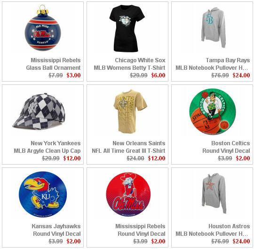254x249 pixels.
Task: Click the NFL All Time Great III T-Shirt link
Action: click(128, 151)
